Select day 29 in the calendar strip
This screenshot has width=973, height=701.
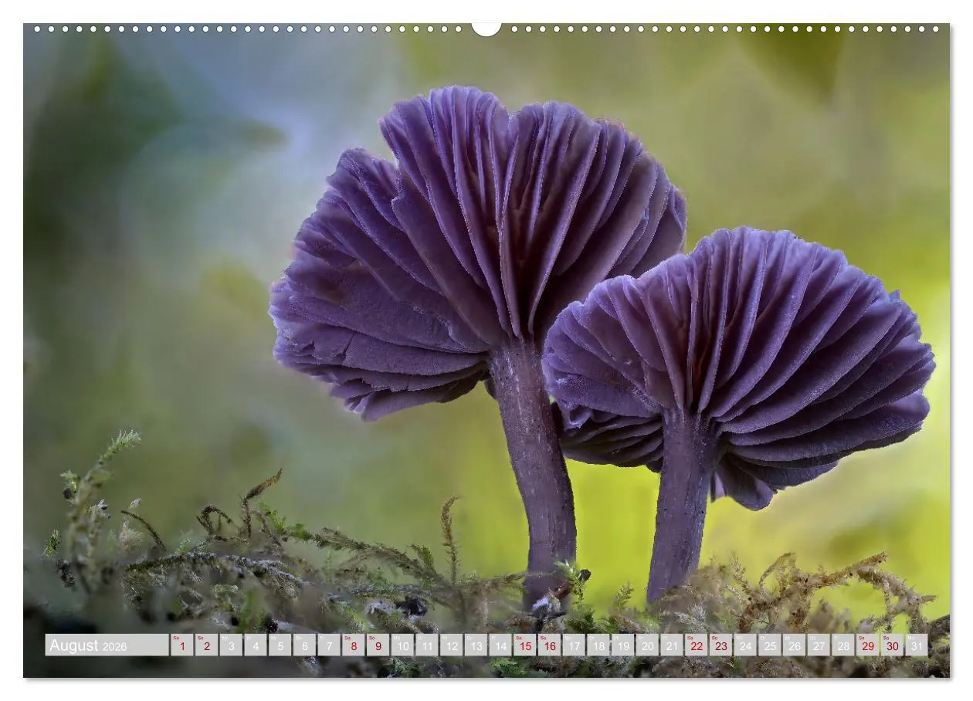click(x=867, y=645)
